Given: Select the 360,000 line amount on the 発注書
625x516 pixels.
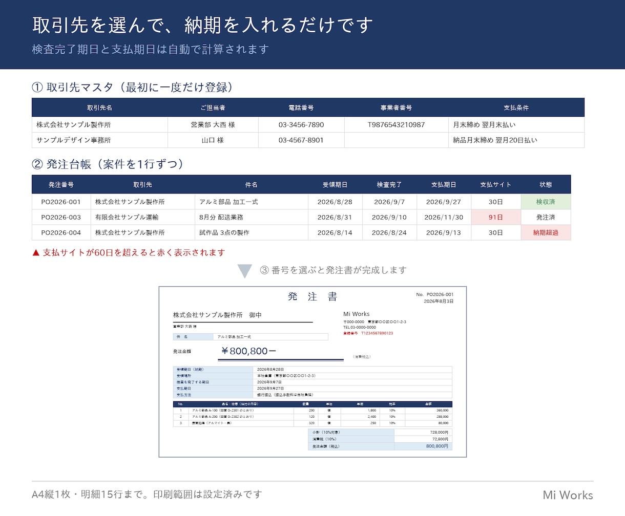Looking at the screenshot, I should (442, 410).
